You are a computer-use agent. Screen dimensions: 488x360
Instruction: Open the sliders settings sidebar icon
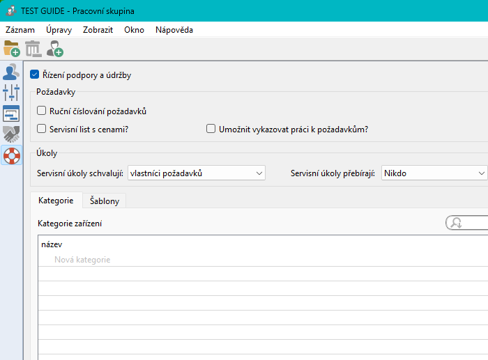click(x=11, y=93)
